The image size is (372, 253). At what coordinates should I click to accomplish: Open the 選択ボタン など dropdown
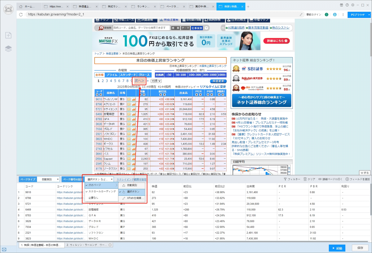[99, 179]
